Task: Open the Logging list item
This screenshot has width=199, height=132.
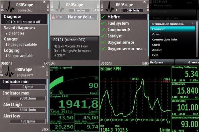Action: click(x=24, y=53)
